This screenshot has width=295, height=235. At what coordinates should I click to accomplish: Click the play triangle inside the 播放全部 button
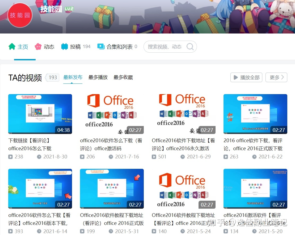(x=235, y=77)
